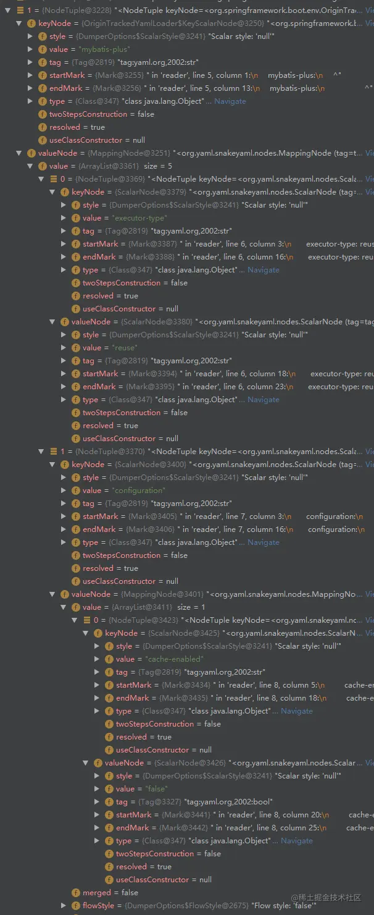Click Navigate on the type row below endMark Mark@3256
The image size is (374, 915).
point(230,101)
